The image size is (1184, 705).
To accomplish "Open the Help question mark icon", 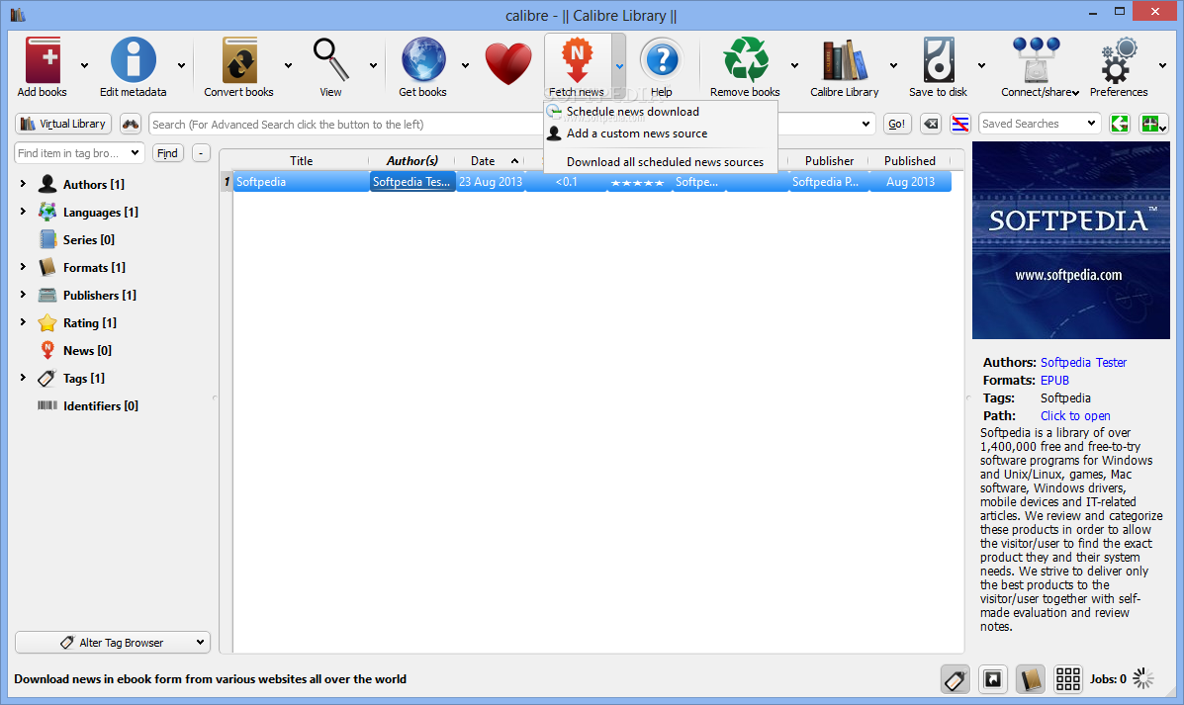I will (x=662, y=59).
